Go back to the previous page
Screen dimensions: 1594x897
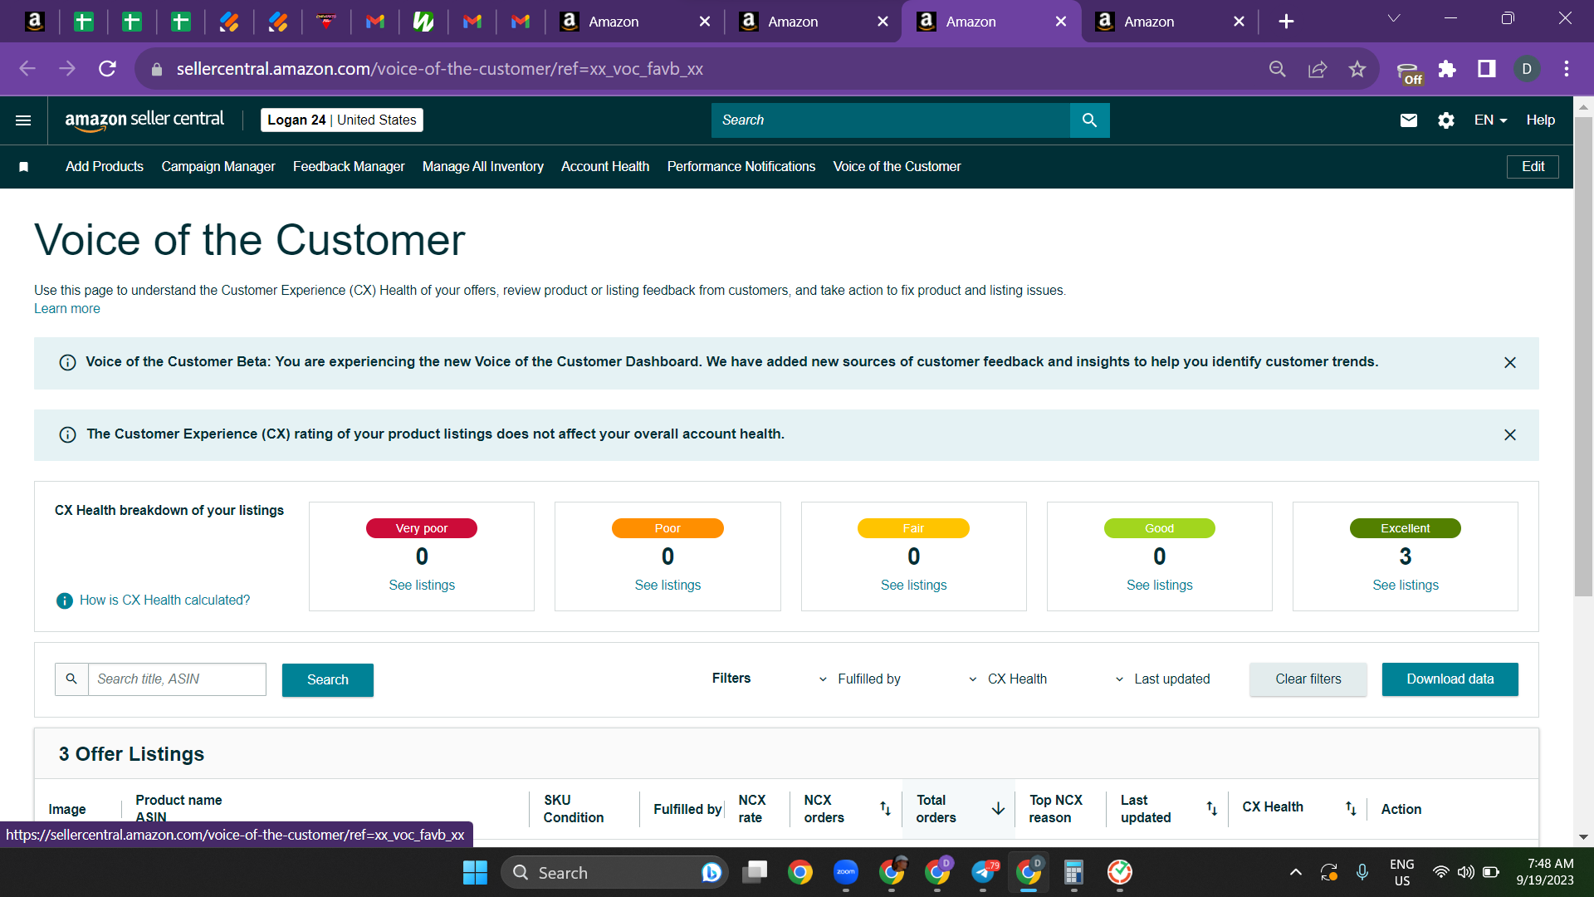click(27, 69)
